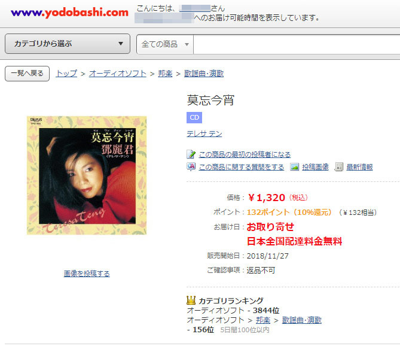Go to トップ in breadcrumb

tap(66, 74)
